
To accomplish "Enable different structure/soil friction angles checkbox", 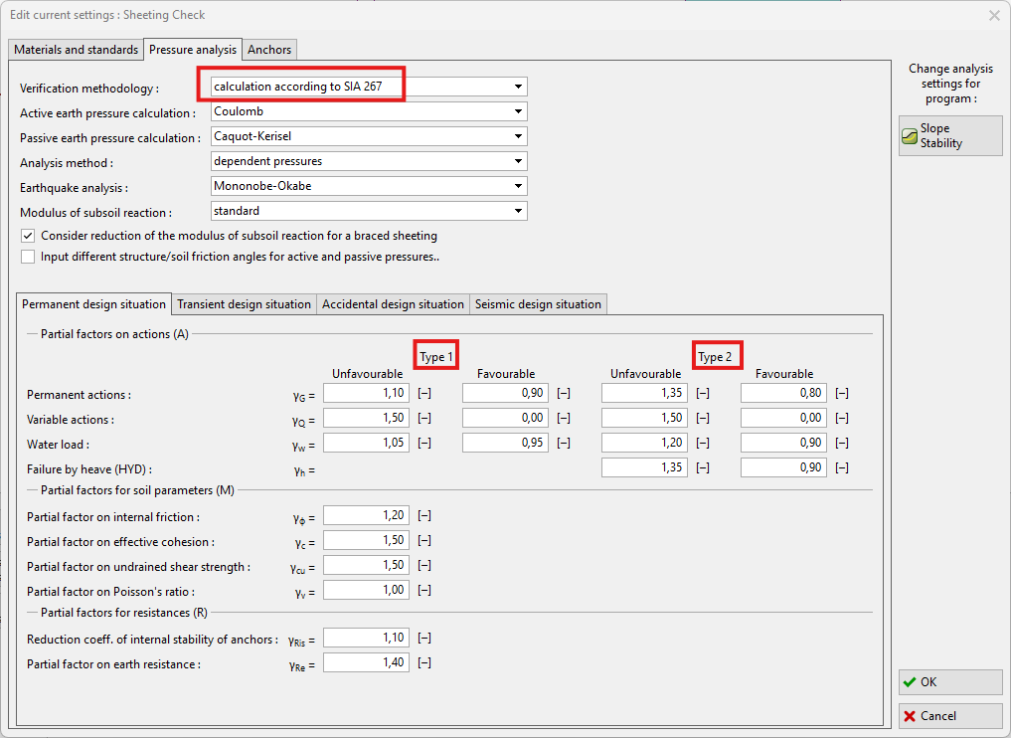I will pos(28,257).
